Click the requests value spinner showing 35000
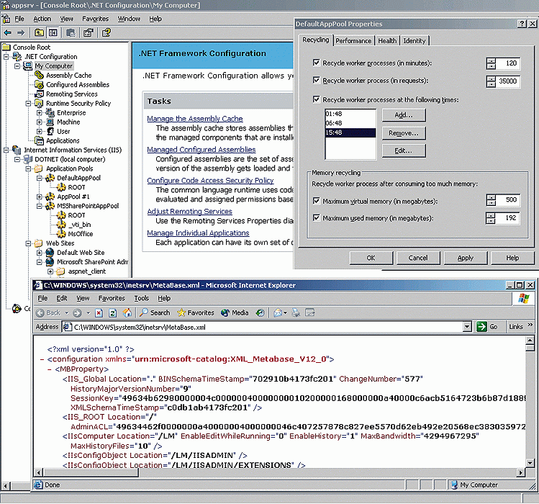Image resolution: width=539 pixels, height=504 pixels. point(491,81)
